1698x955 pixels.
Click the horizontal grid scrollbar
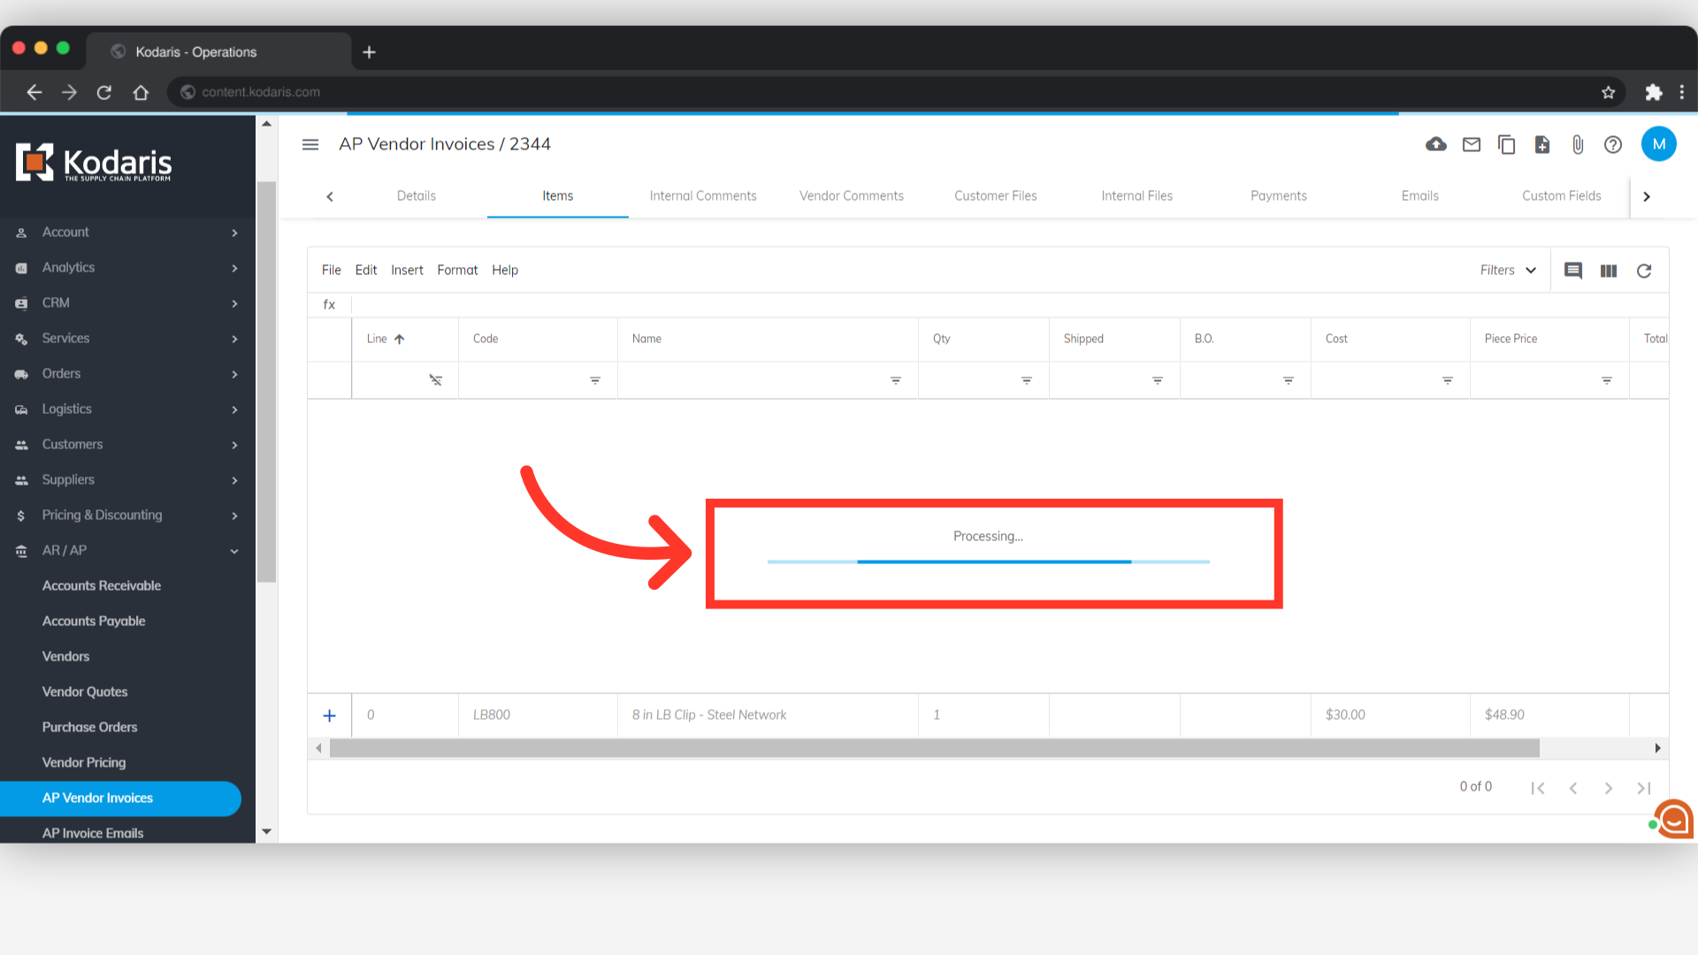click(934, 749)
